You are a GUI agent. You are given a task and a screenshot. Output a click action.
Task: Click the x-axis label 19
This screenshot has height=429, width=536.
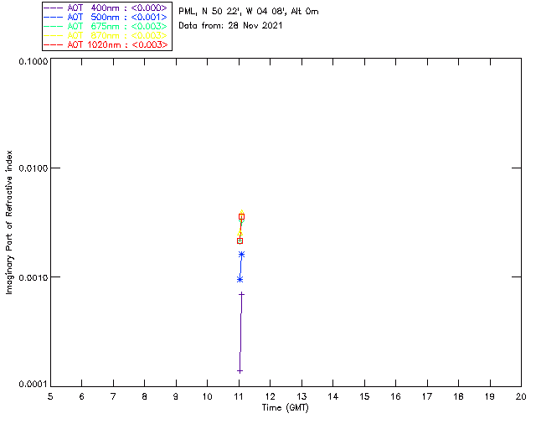click(x=490, y=396)
